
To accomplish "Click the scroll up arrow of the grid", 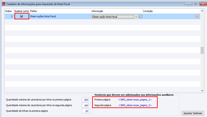I will (x=202, y=11).
